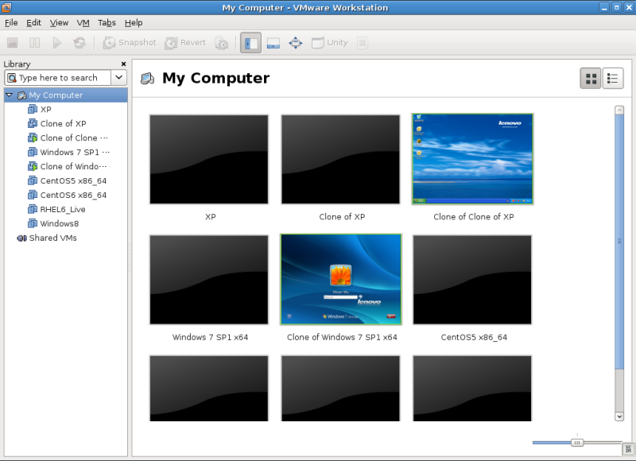636x461 pixels.
Task: Take a snapshot of the virtual machine
Action: [130, 42]
